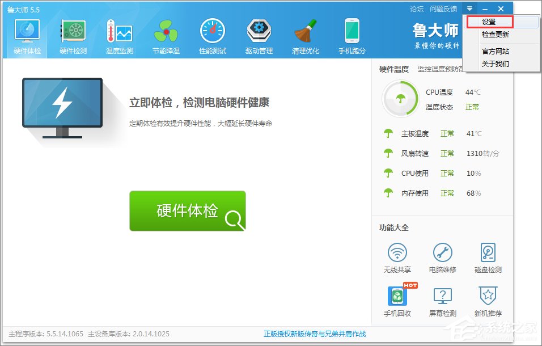Launch 无线共享 wireless sharing

[397, 256]
